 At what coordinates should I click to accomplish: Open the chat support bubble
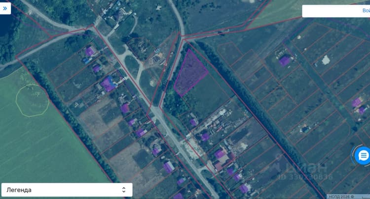(364, 156)
